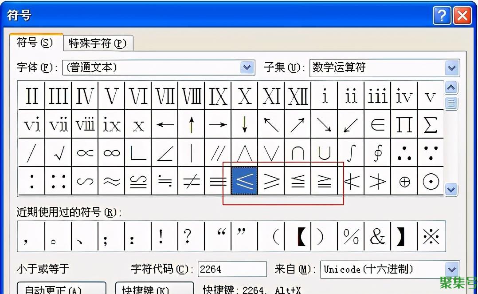This screenshot has height=294, width=478.
Task: Select the circled plus symbol ⊕
Action: [x=404, y=181]
